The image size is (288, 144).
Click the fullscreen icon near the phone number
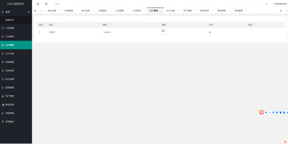click(x=266, y=4)
